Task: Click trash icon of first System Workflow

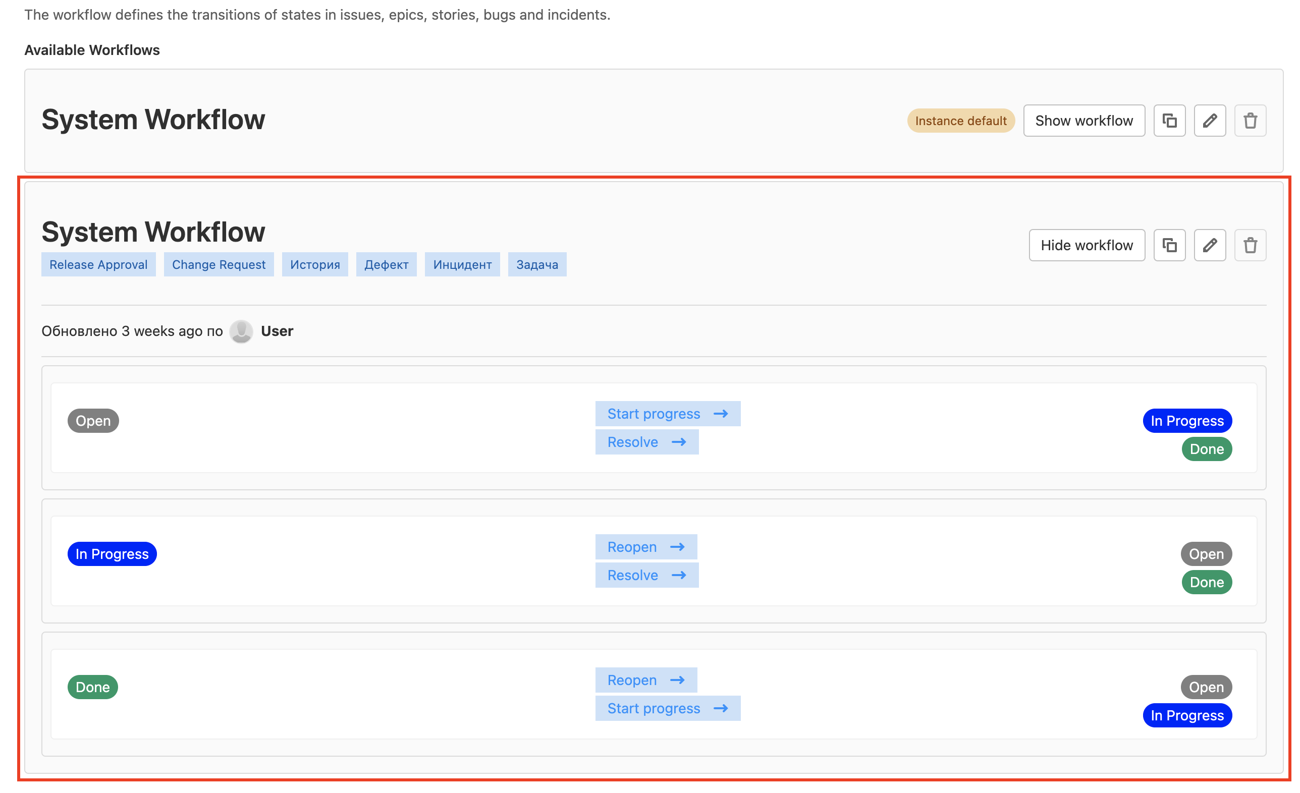Action: [x=1250, y=121]
